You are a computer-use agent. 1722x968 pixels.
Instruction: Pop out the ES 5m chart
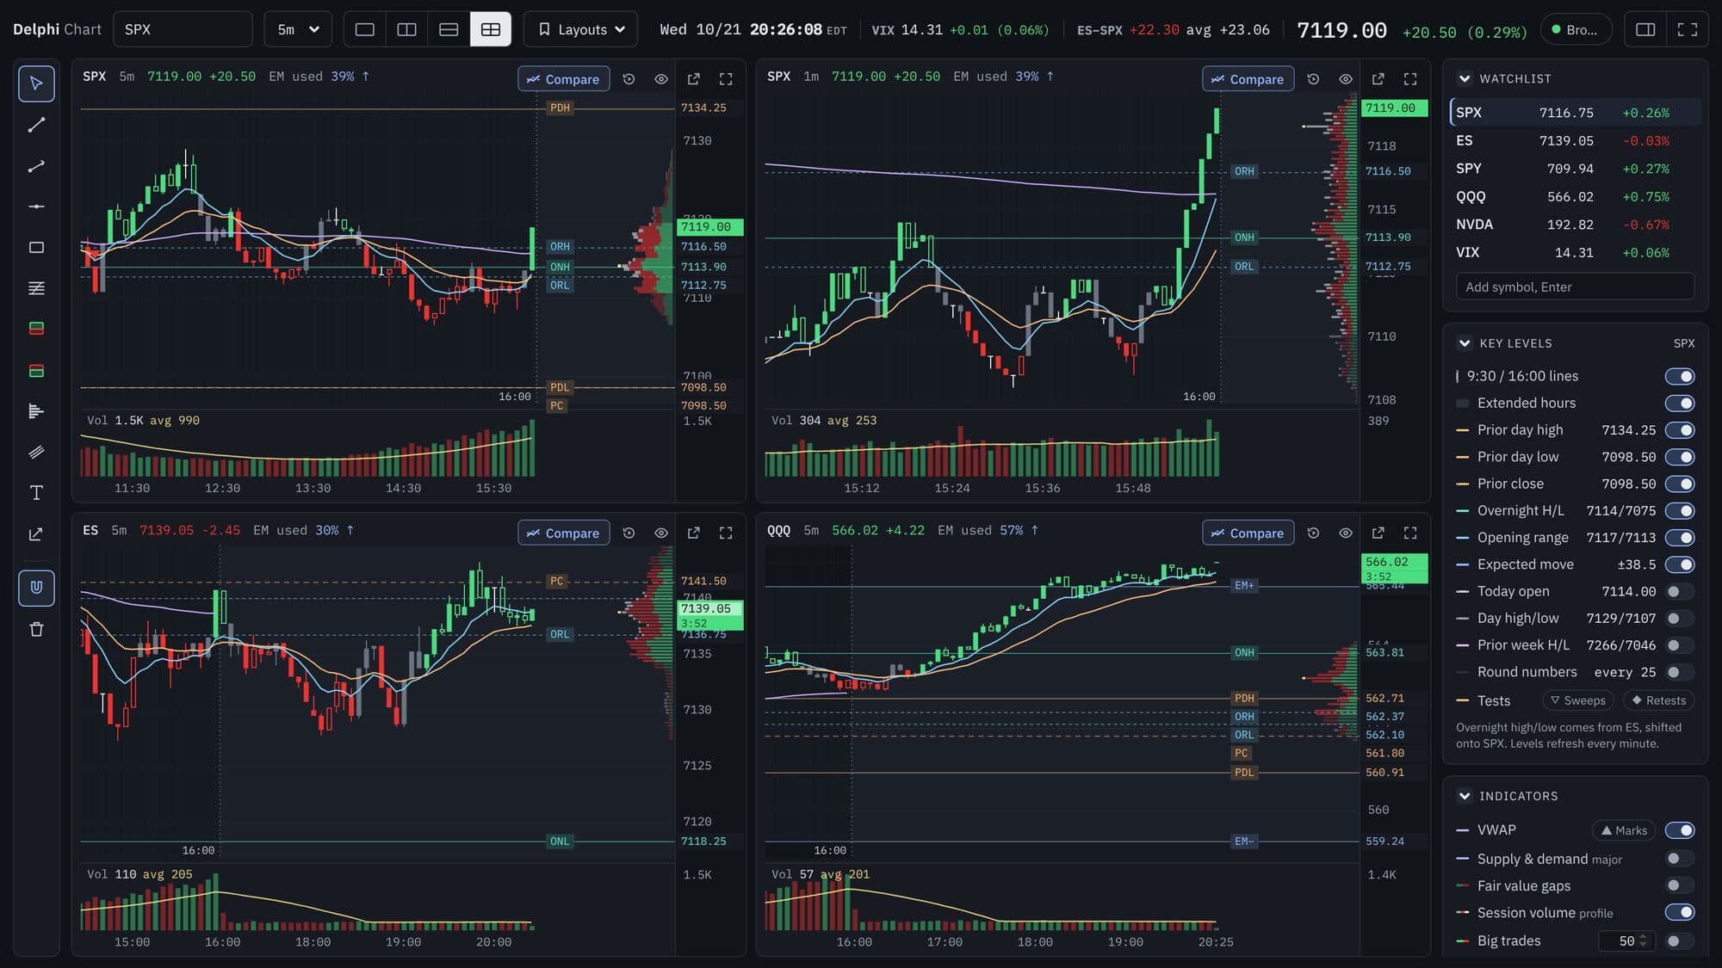(x=694, y=533)
